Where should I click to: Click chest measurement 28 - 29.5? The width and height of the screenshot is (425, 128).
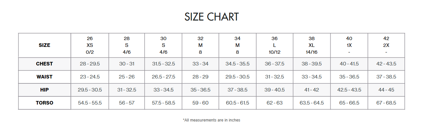(90, 64)
